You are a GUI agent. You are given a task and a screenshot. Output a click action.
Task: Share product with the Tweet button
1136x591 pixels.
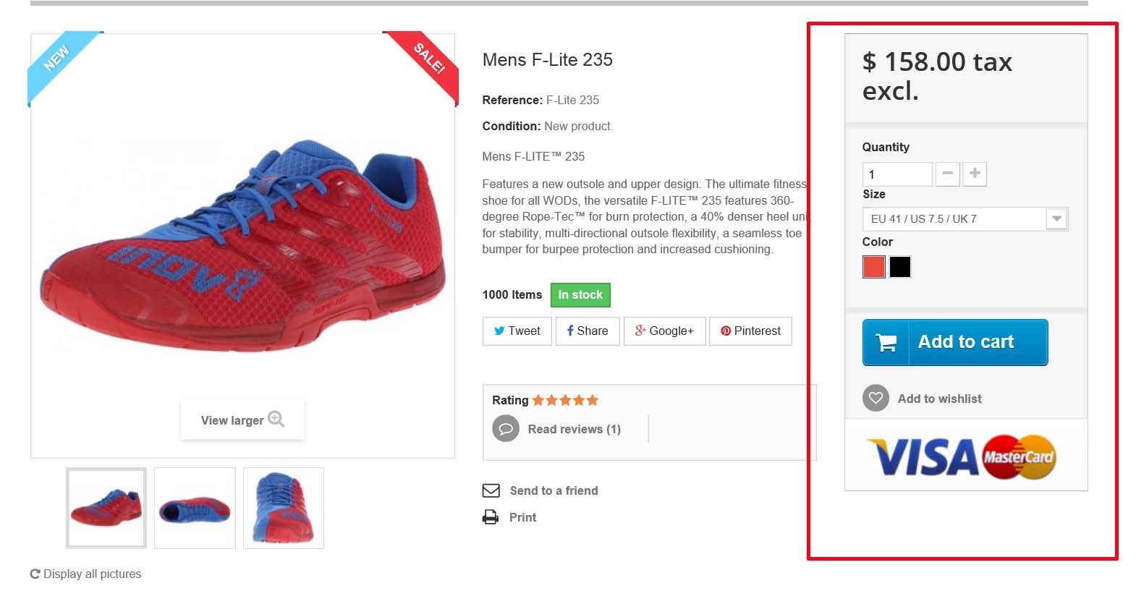517,331
